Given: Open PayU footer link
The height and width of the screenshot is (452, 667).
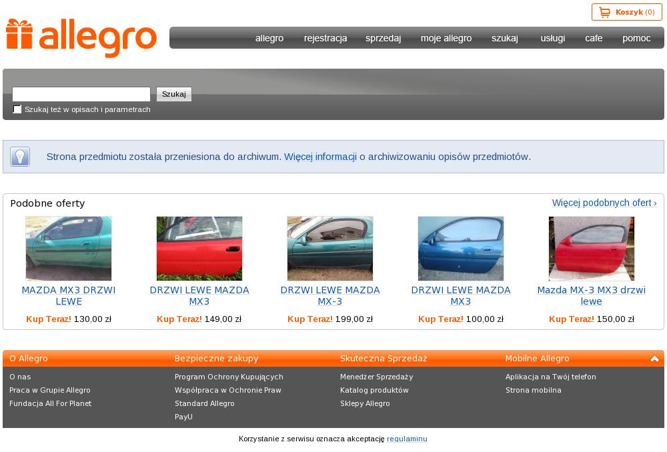Looking at the screenshot, I should coord(183,417).
